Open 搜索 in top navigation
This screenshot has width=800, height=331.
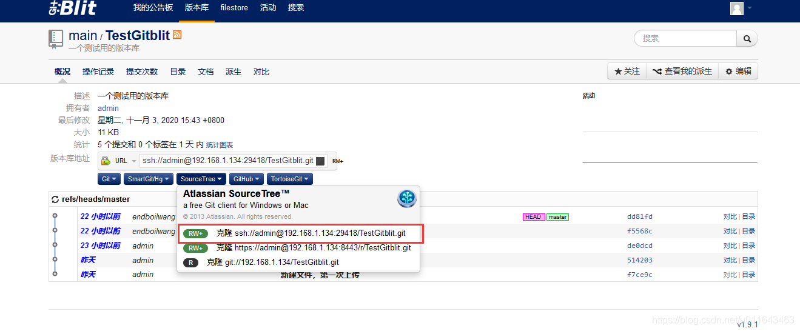296,8
